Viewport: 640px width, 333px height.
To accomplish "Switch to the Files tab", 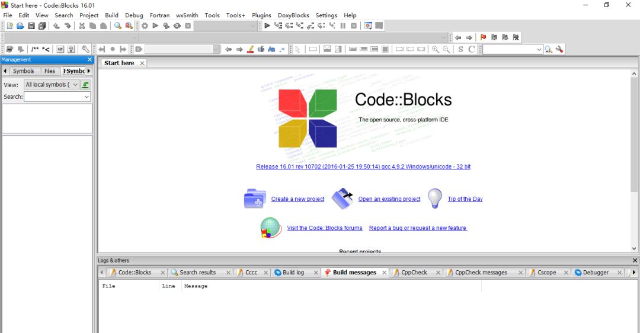I will pyautogui.click(x=50, y=71).
